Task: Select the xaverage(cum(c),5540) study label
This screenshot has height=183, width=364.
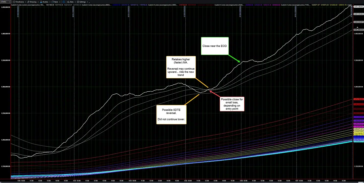Action: [x=229, y=5]
